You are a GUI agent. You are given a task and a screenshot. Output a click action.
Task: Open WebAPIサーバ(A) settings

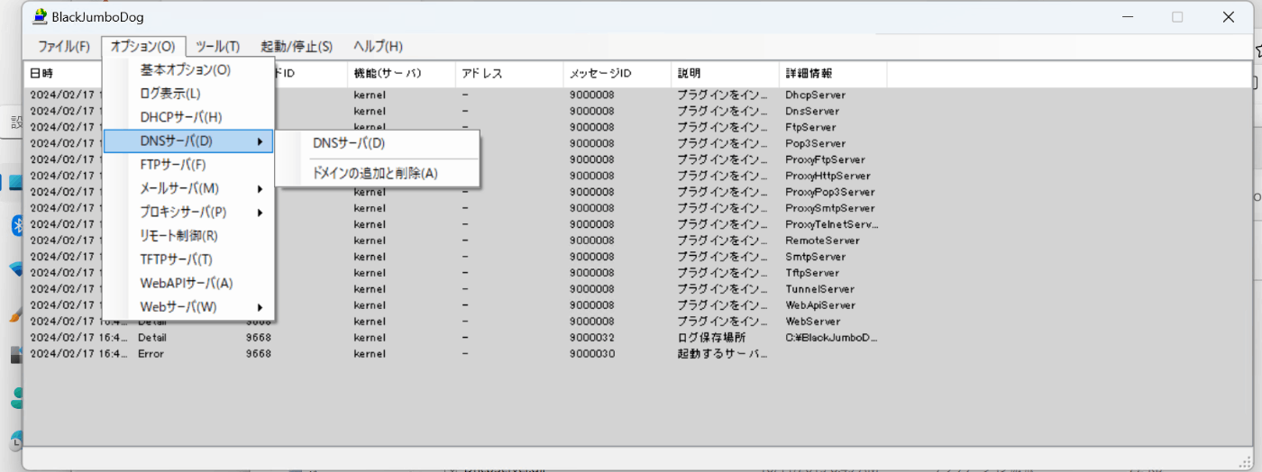pyautogui.click(x=188, y=283)
